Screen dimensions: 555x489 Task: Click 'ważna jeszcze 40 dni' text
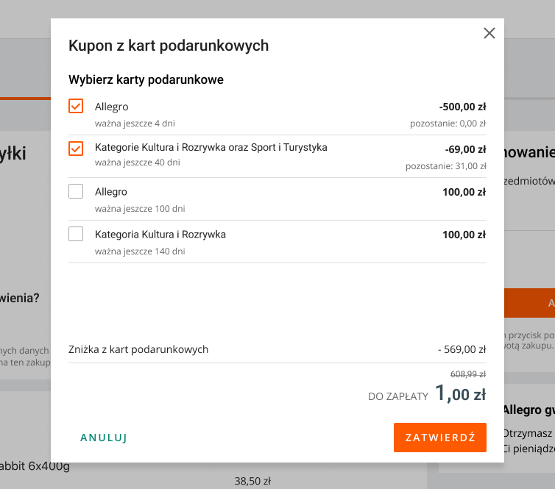click(138, 163)
